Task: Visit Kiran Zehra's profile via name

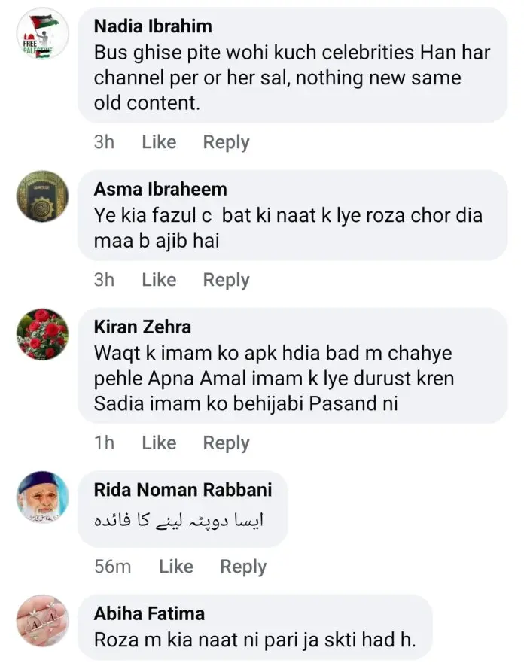Action: point(142,327)
